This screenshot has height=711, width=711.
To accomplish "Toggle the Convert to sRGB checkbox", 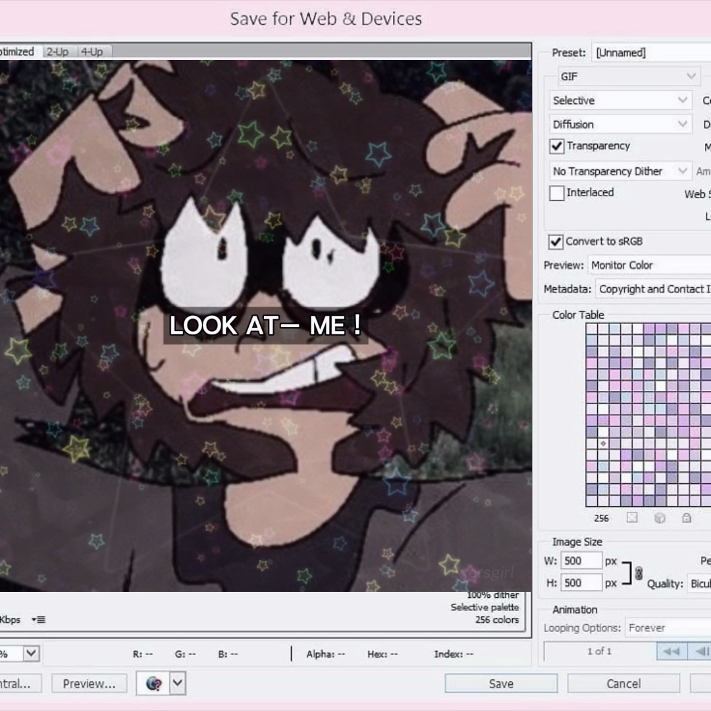I will [556, 242].
